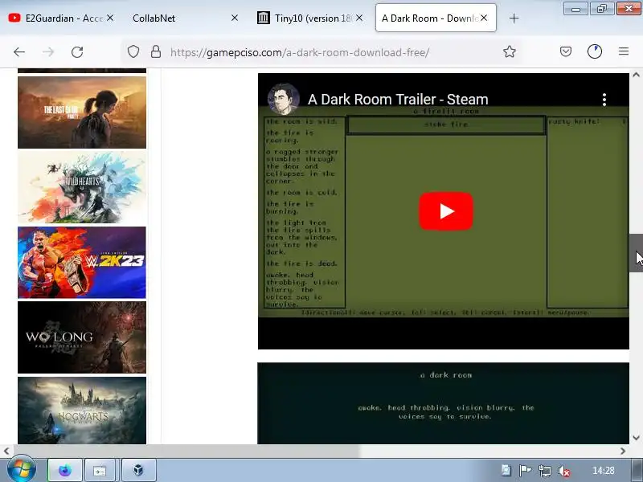Bookmark this page with the star
Viewport: 643px width, 482px height.
510,51
